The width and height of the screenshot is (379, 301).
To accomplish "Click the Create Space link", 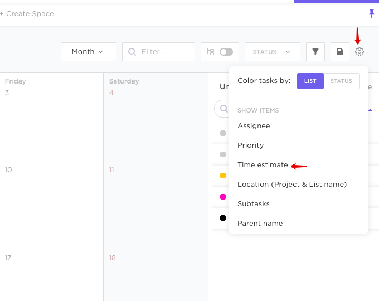I will pos(27,13).
